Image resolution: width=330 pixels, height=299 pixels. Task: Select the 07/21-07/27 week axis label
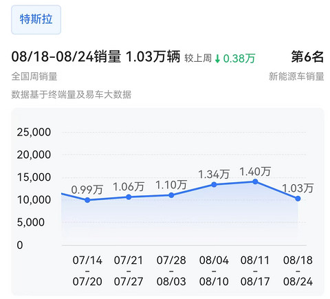click(x=129, y=271)
